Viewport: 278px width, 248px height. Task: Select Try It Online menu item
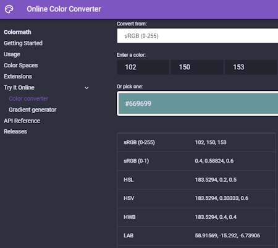(x=19, y=88)
